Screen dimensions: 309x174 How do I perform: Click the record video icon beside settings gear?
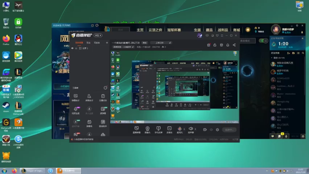coord(205,130)
